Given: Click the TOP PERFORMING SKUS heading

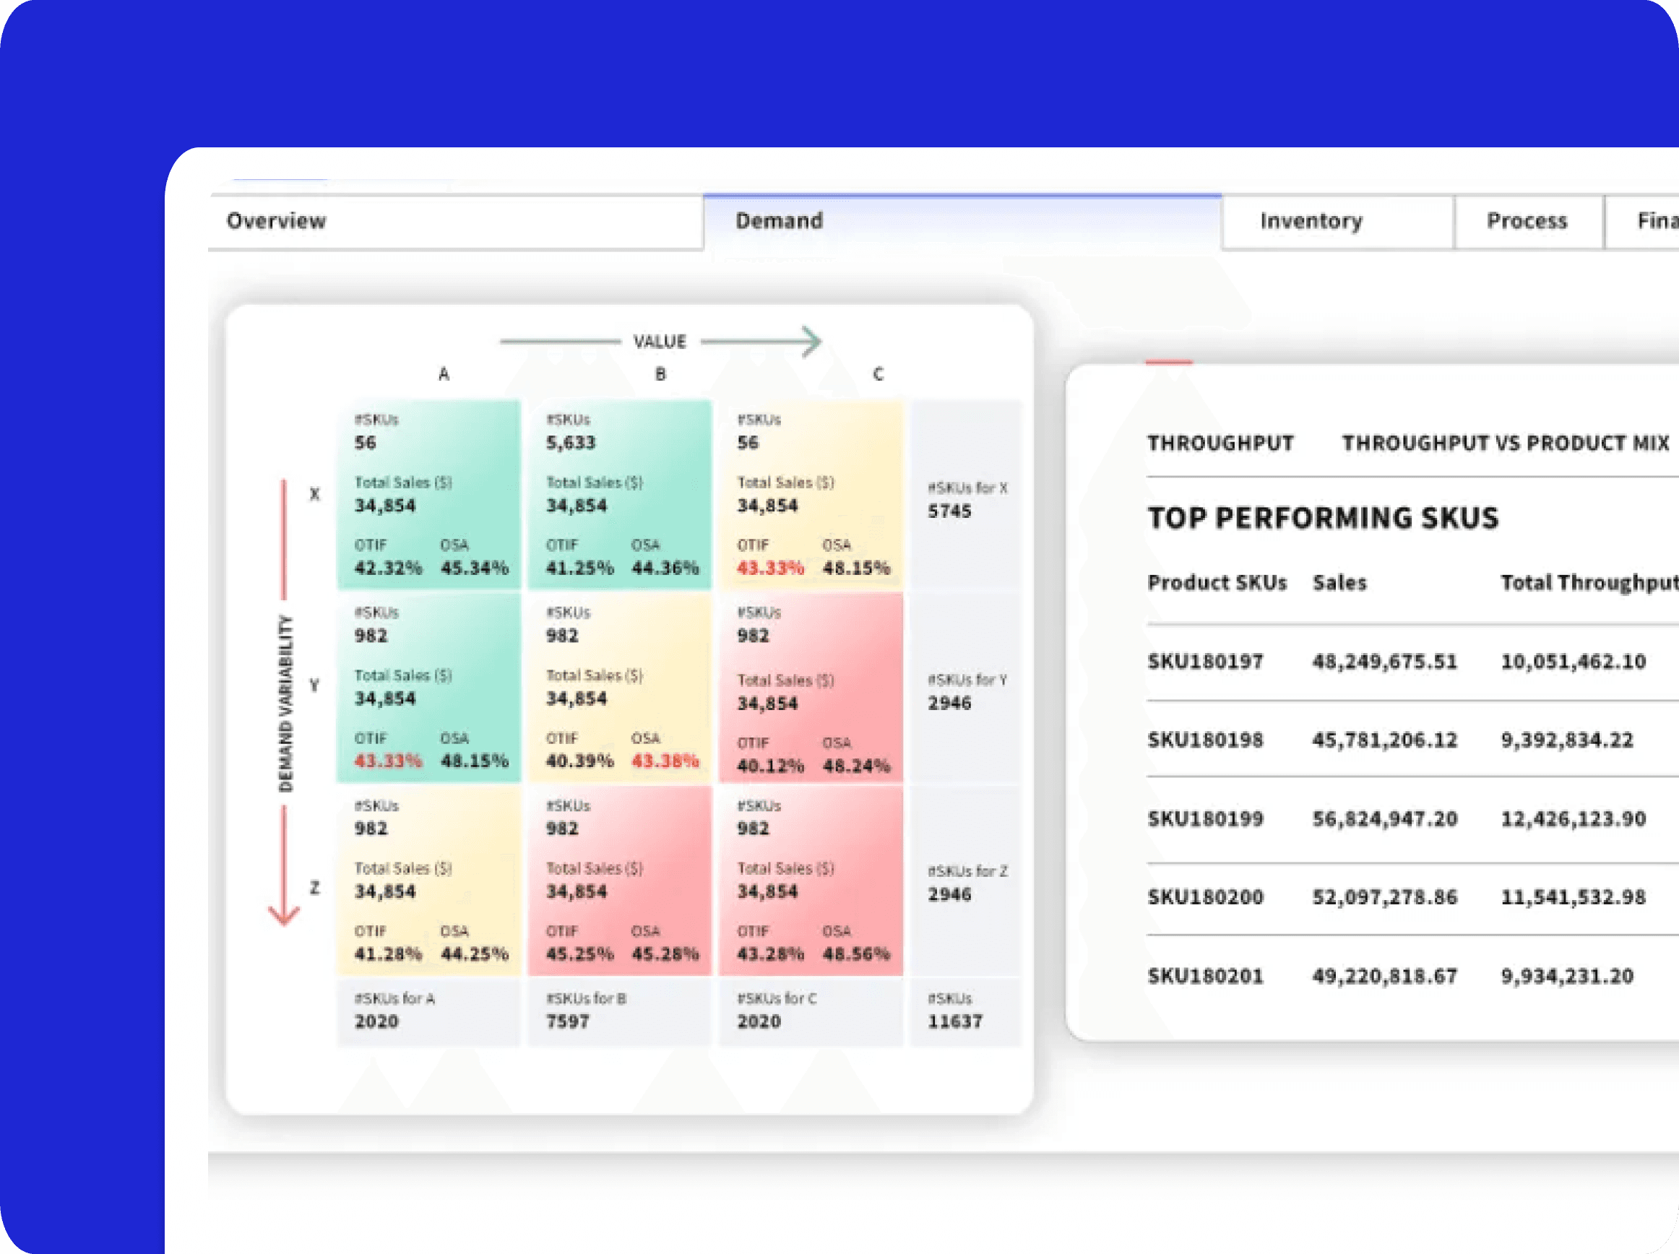Looking at the screenshot, I should [1323, 519].
